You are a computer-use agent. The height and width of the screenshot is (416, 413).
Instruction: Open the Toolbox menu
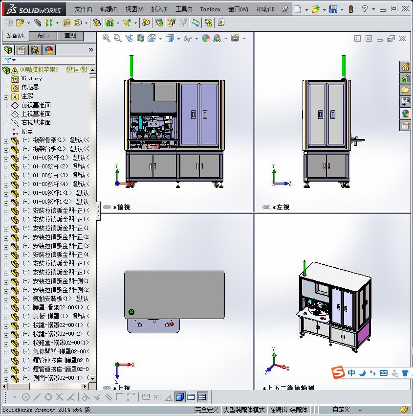[x=210, y=10]
